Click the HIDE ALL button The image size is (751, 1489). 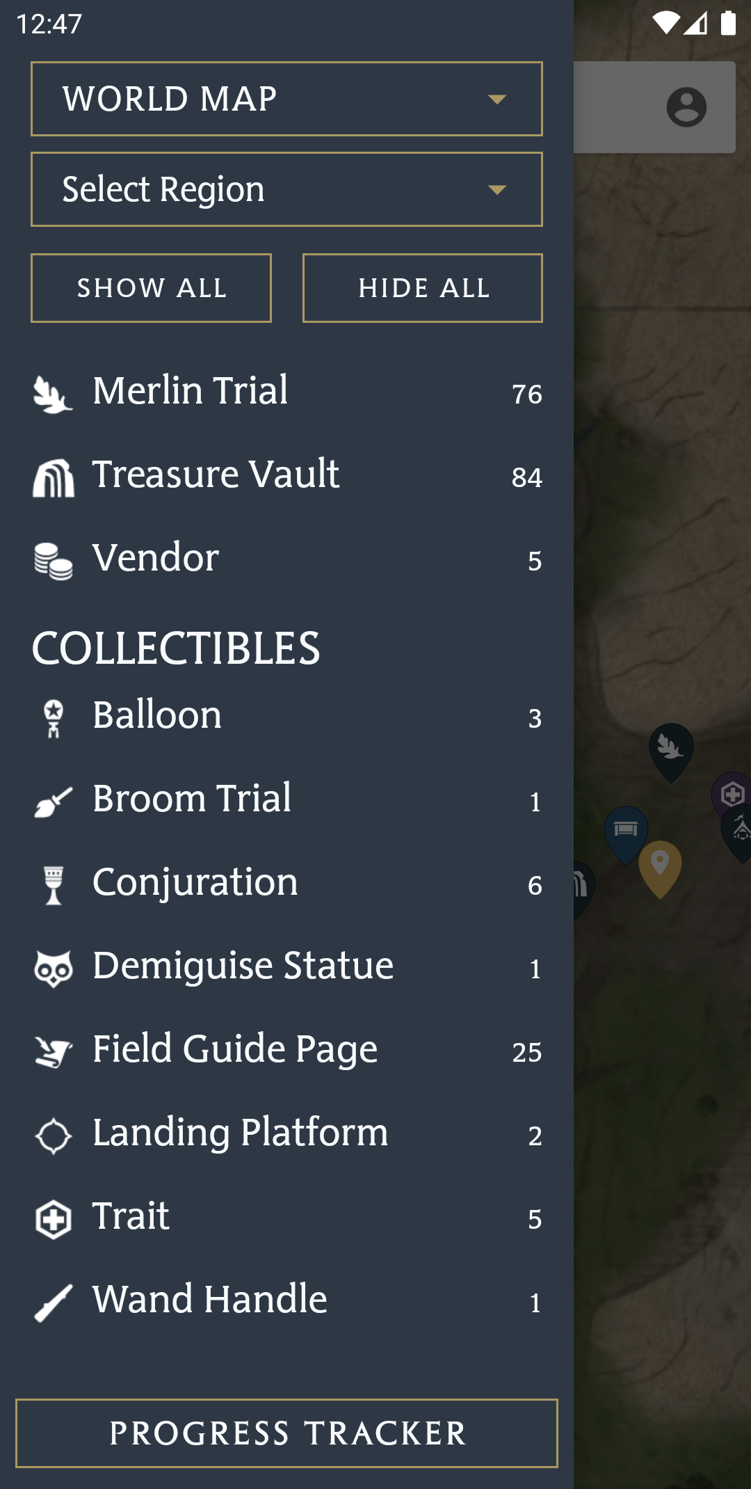(423, 288)
